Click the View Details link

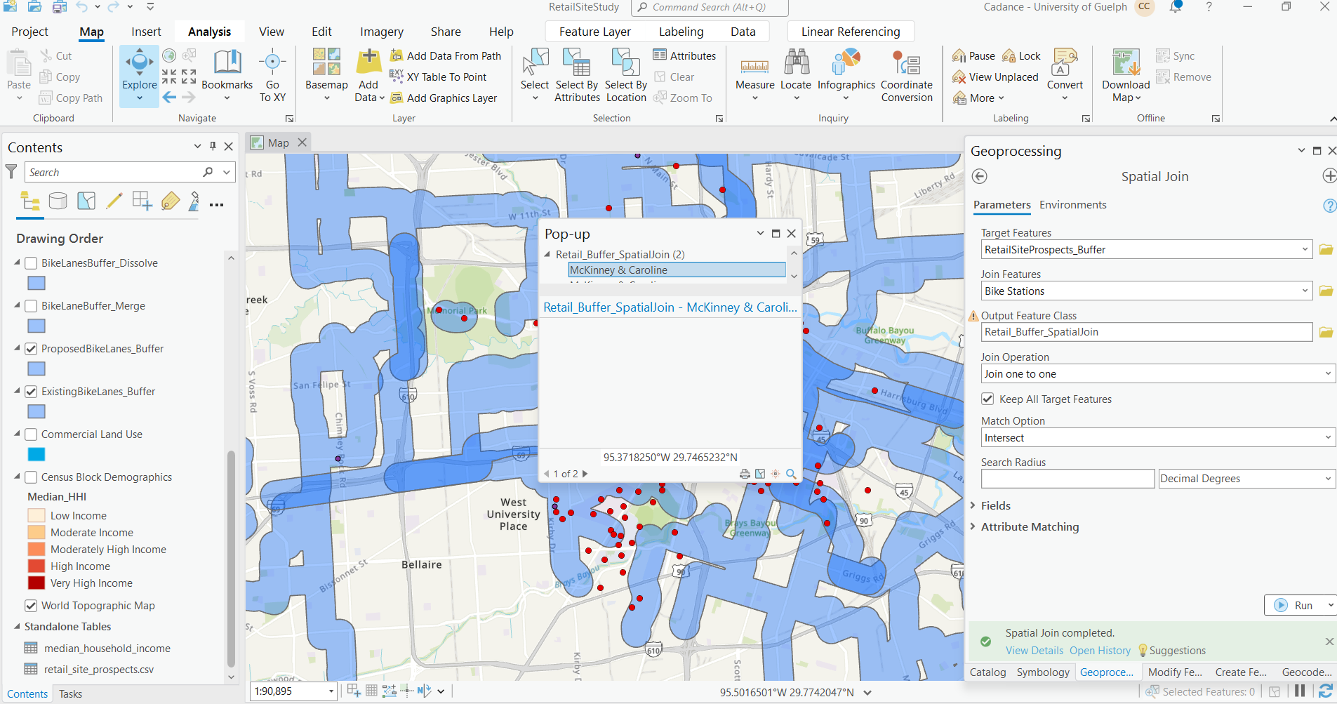click(1034, 651)
